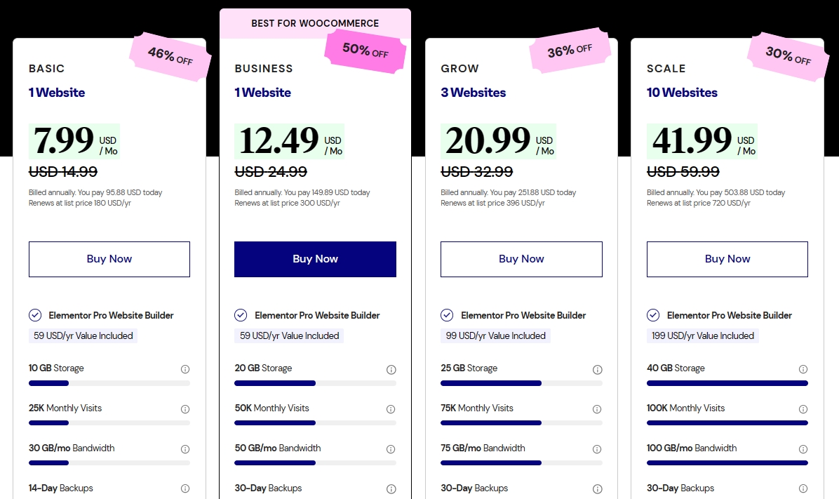839x499 pixels.
Task: Click info icon beside Scale 100K Monthly Visits
Action: (x=803, y=409)
